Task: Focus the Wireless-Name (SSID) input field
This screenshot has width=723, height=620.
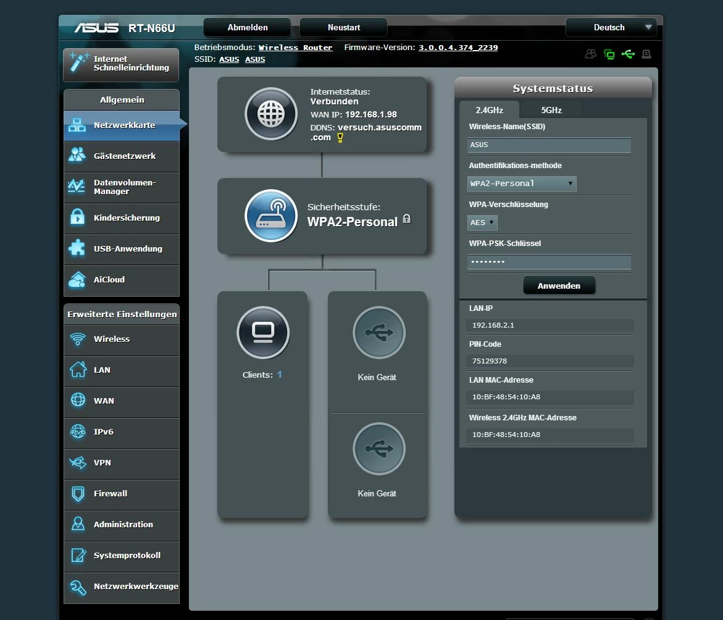Action: 549,145
